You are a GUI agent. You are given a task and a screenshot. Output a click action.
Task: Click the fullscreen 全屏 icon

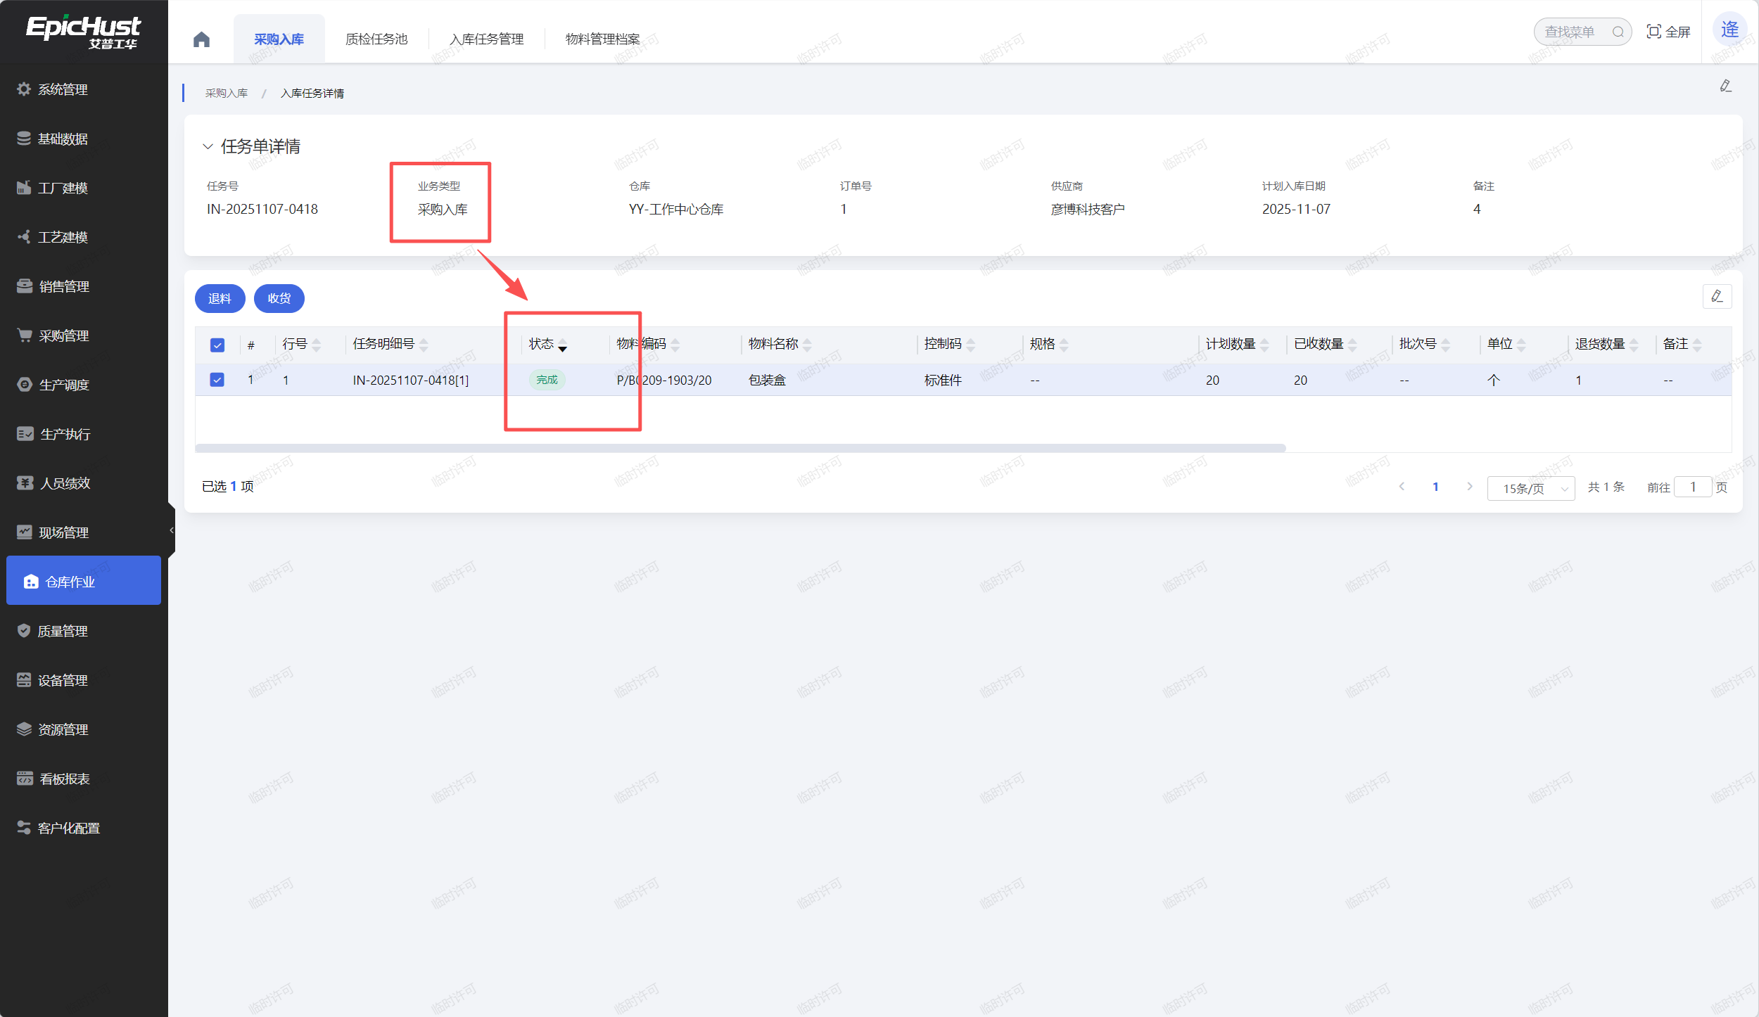[x=1653, y=32]
